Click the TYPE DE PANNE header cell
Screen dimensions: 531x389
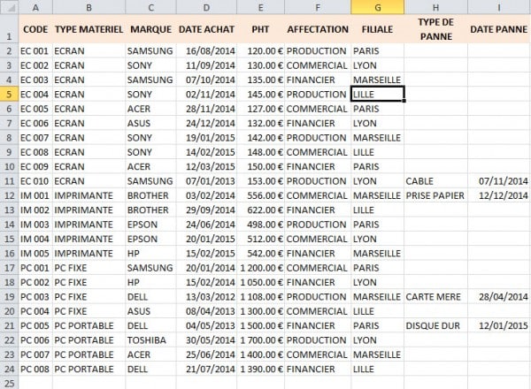click(435, 28)
